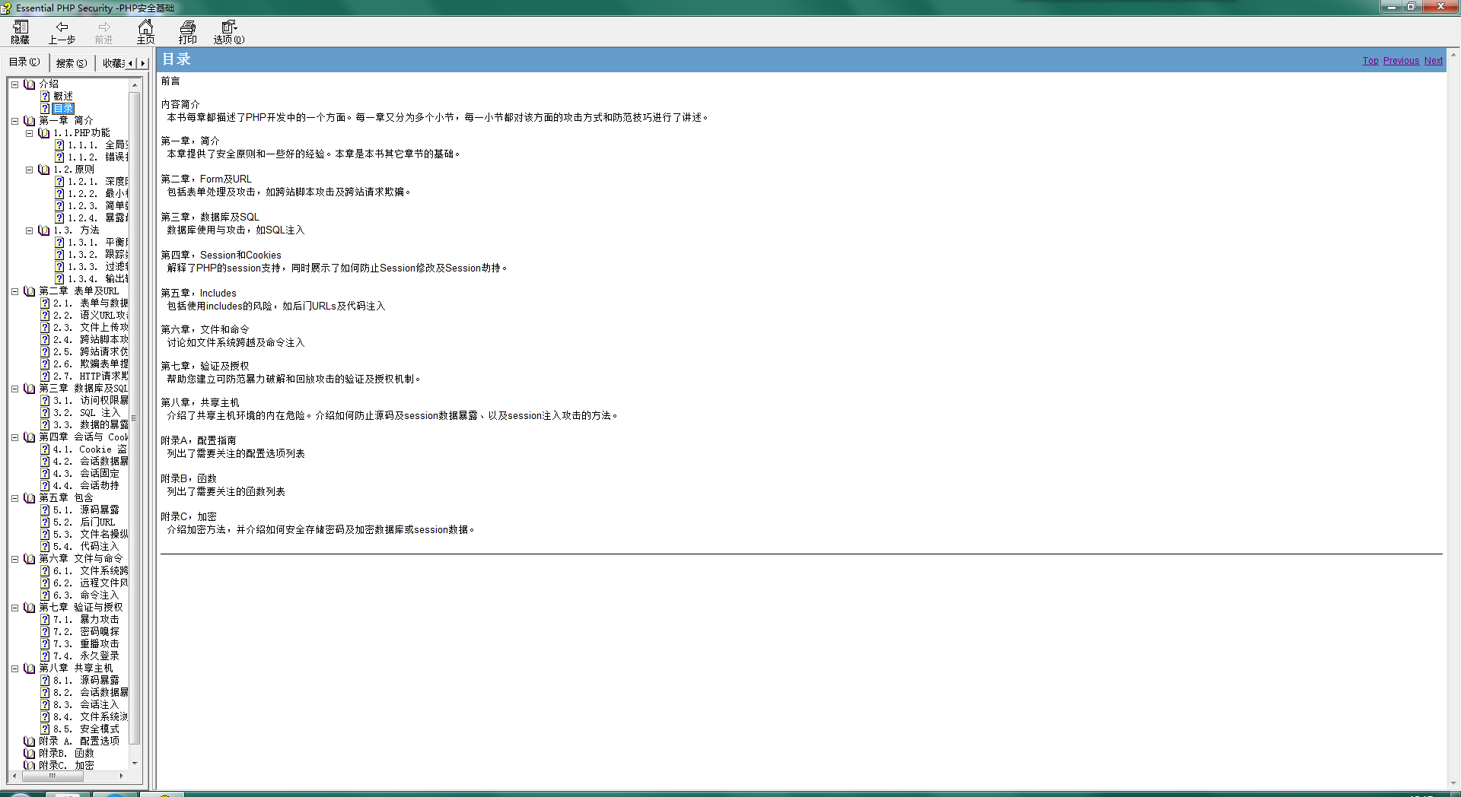Collapse the 第二章 表单及URL node

(x=14, y=291)
